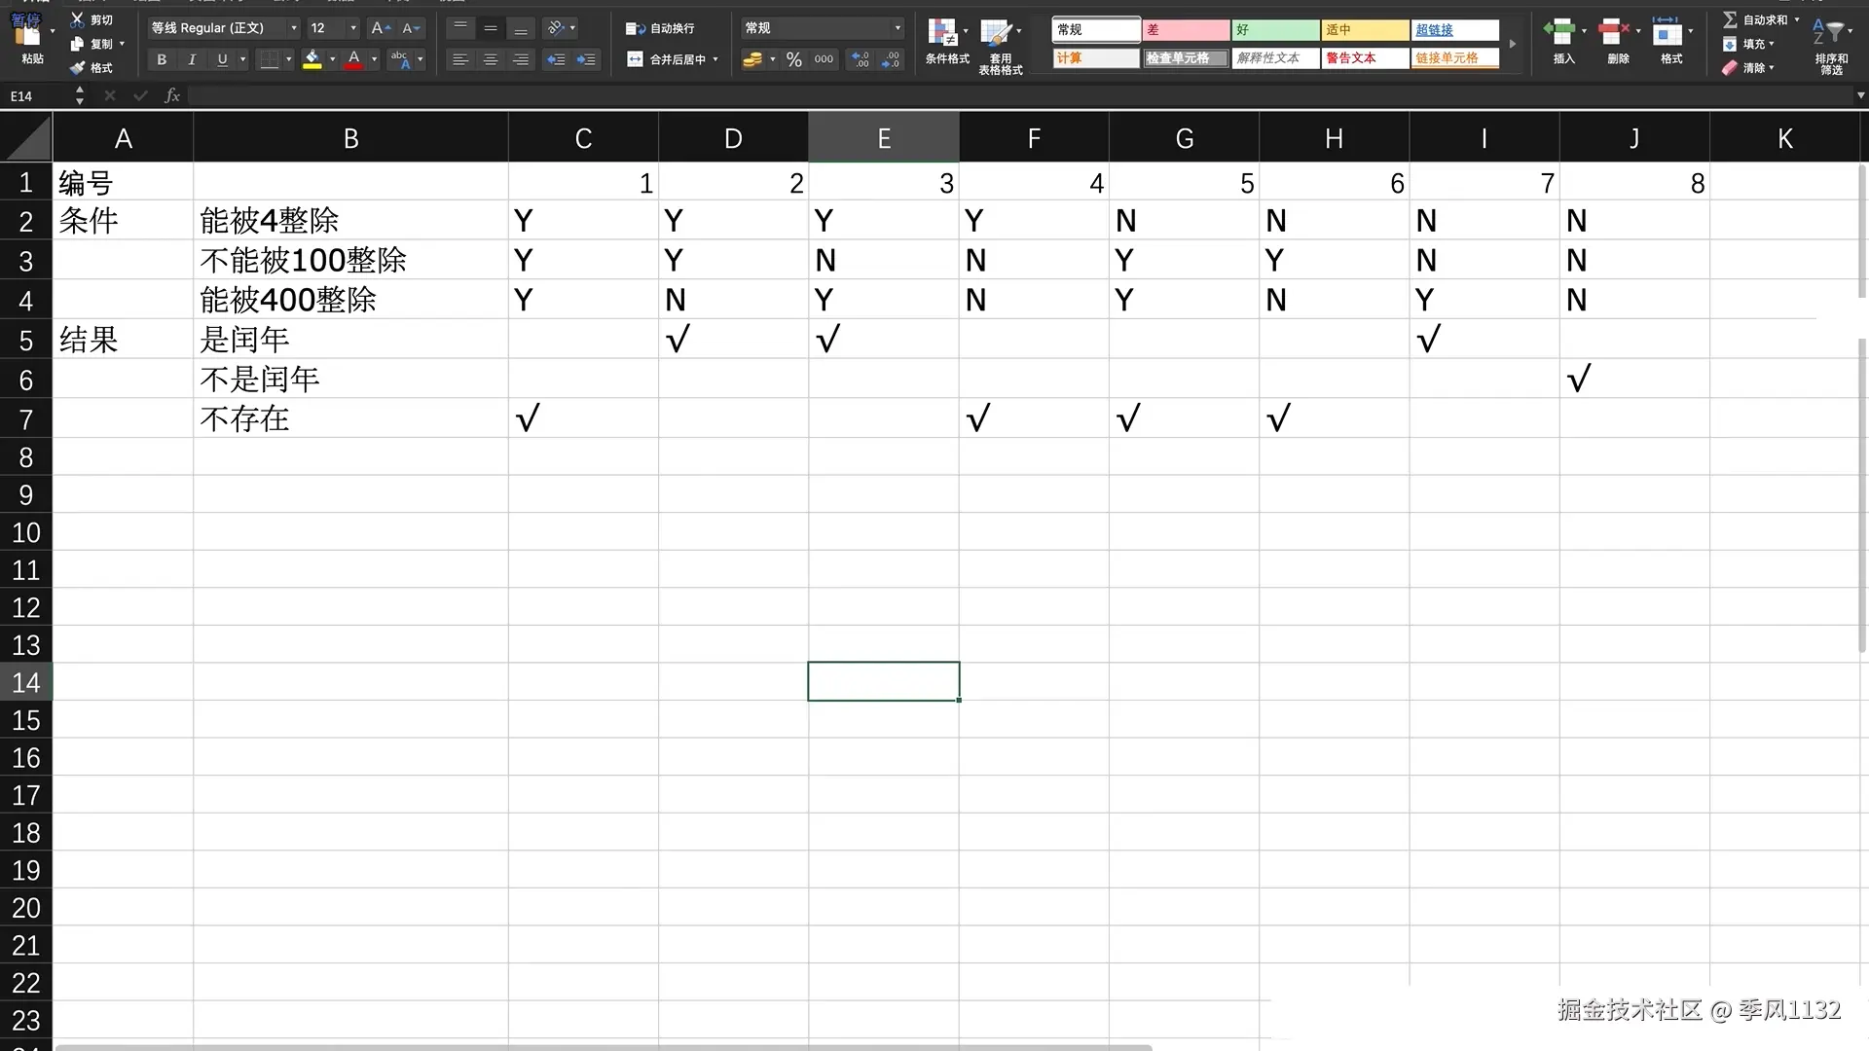Click the increase indent icon
This screenshot has height=1051, width=1869.
pos(586,59)
